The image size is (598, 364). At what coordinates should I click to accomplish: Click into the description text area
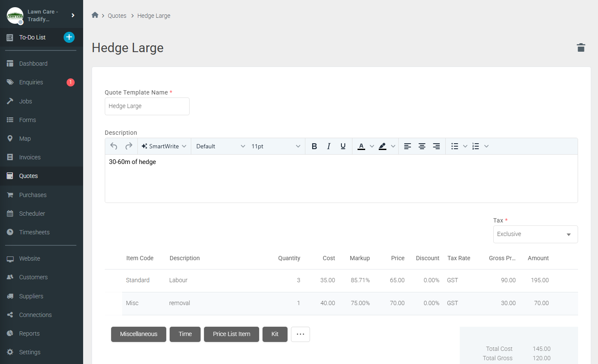tap(341, 178)
